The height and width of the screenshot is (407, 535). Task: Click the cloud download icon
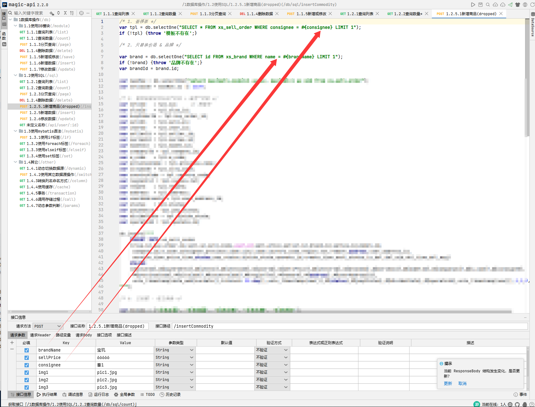coord(502,5)
